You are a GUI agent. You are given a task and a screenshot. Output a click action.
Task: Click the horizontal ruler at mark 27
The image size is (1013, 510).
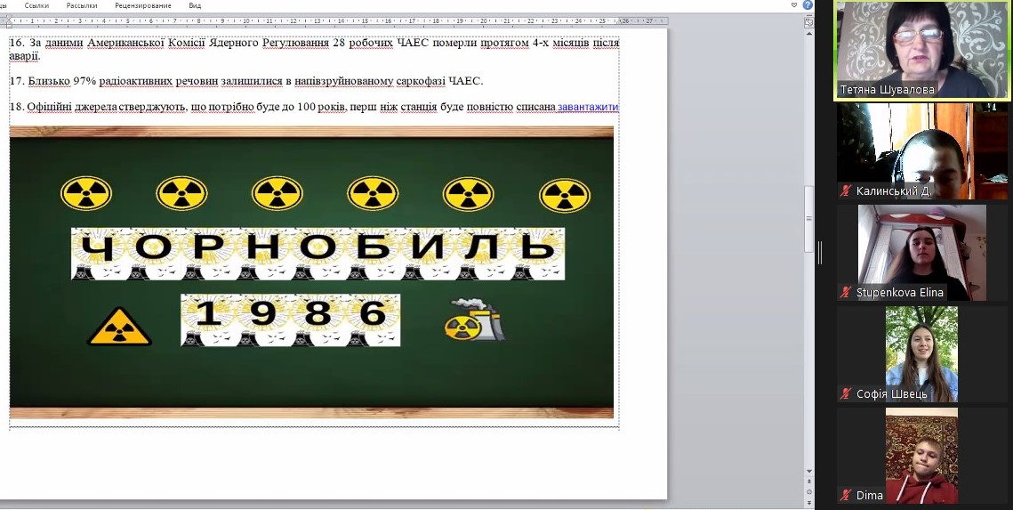[648, 21]
